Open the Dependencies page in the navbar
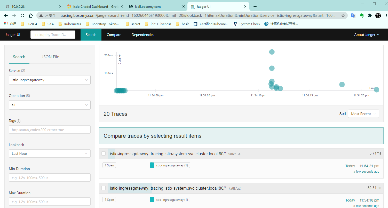 pyautogui.click(x=143, y=35)
